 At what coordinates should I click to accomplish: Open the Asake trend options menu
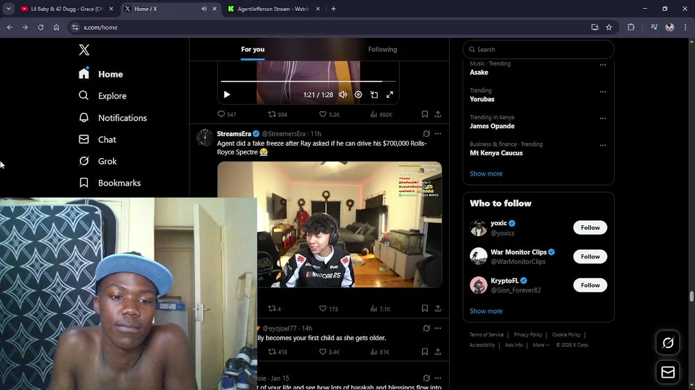(603, 65)
